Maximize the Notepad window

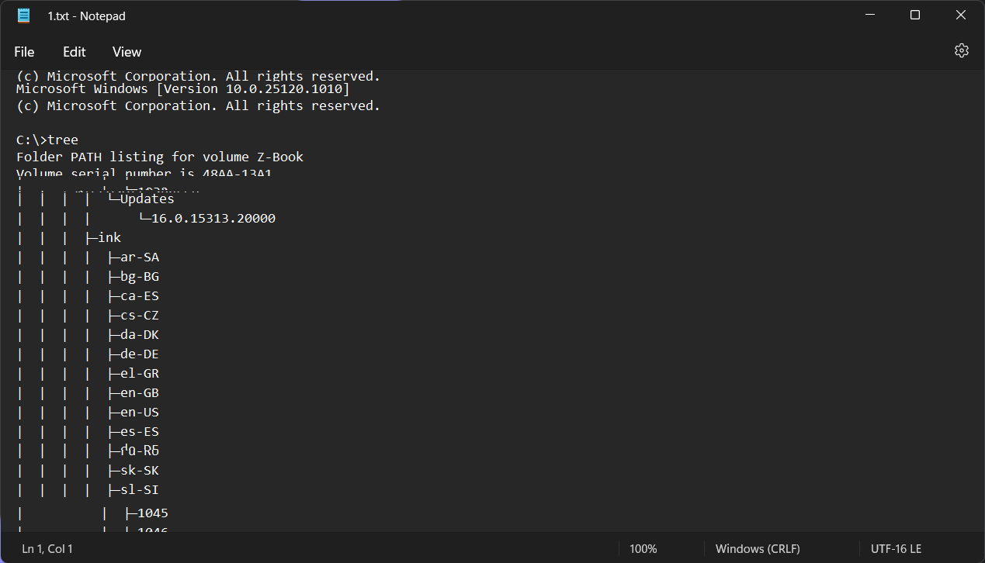coord(915,16)
